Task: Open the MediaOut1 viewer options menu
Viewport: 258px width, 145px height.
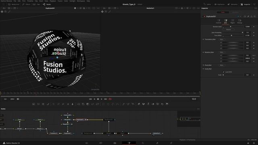Action: tap(198, 8)
